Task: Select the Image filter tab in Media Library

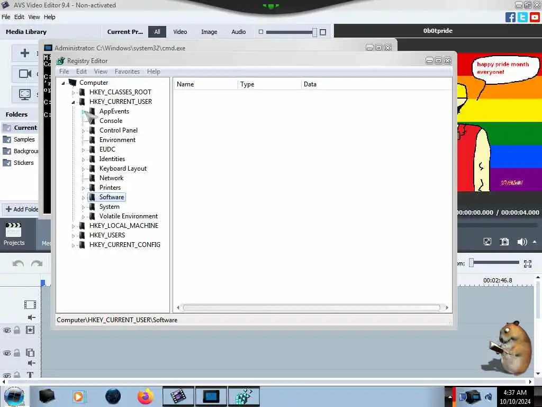Action: [209, 32]
